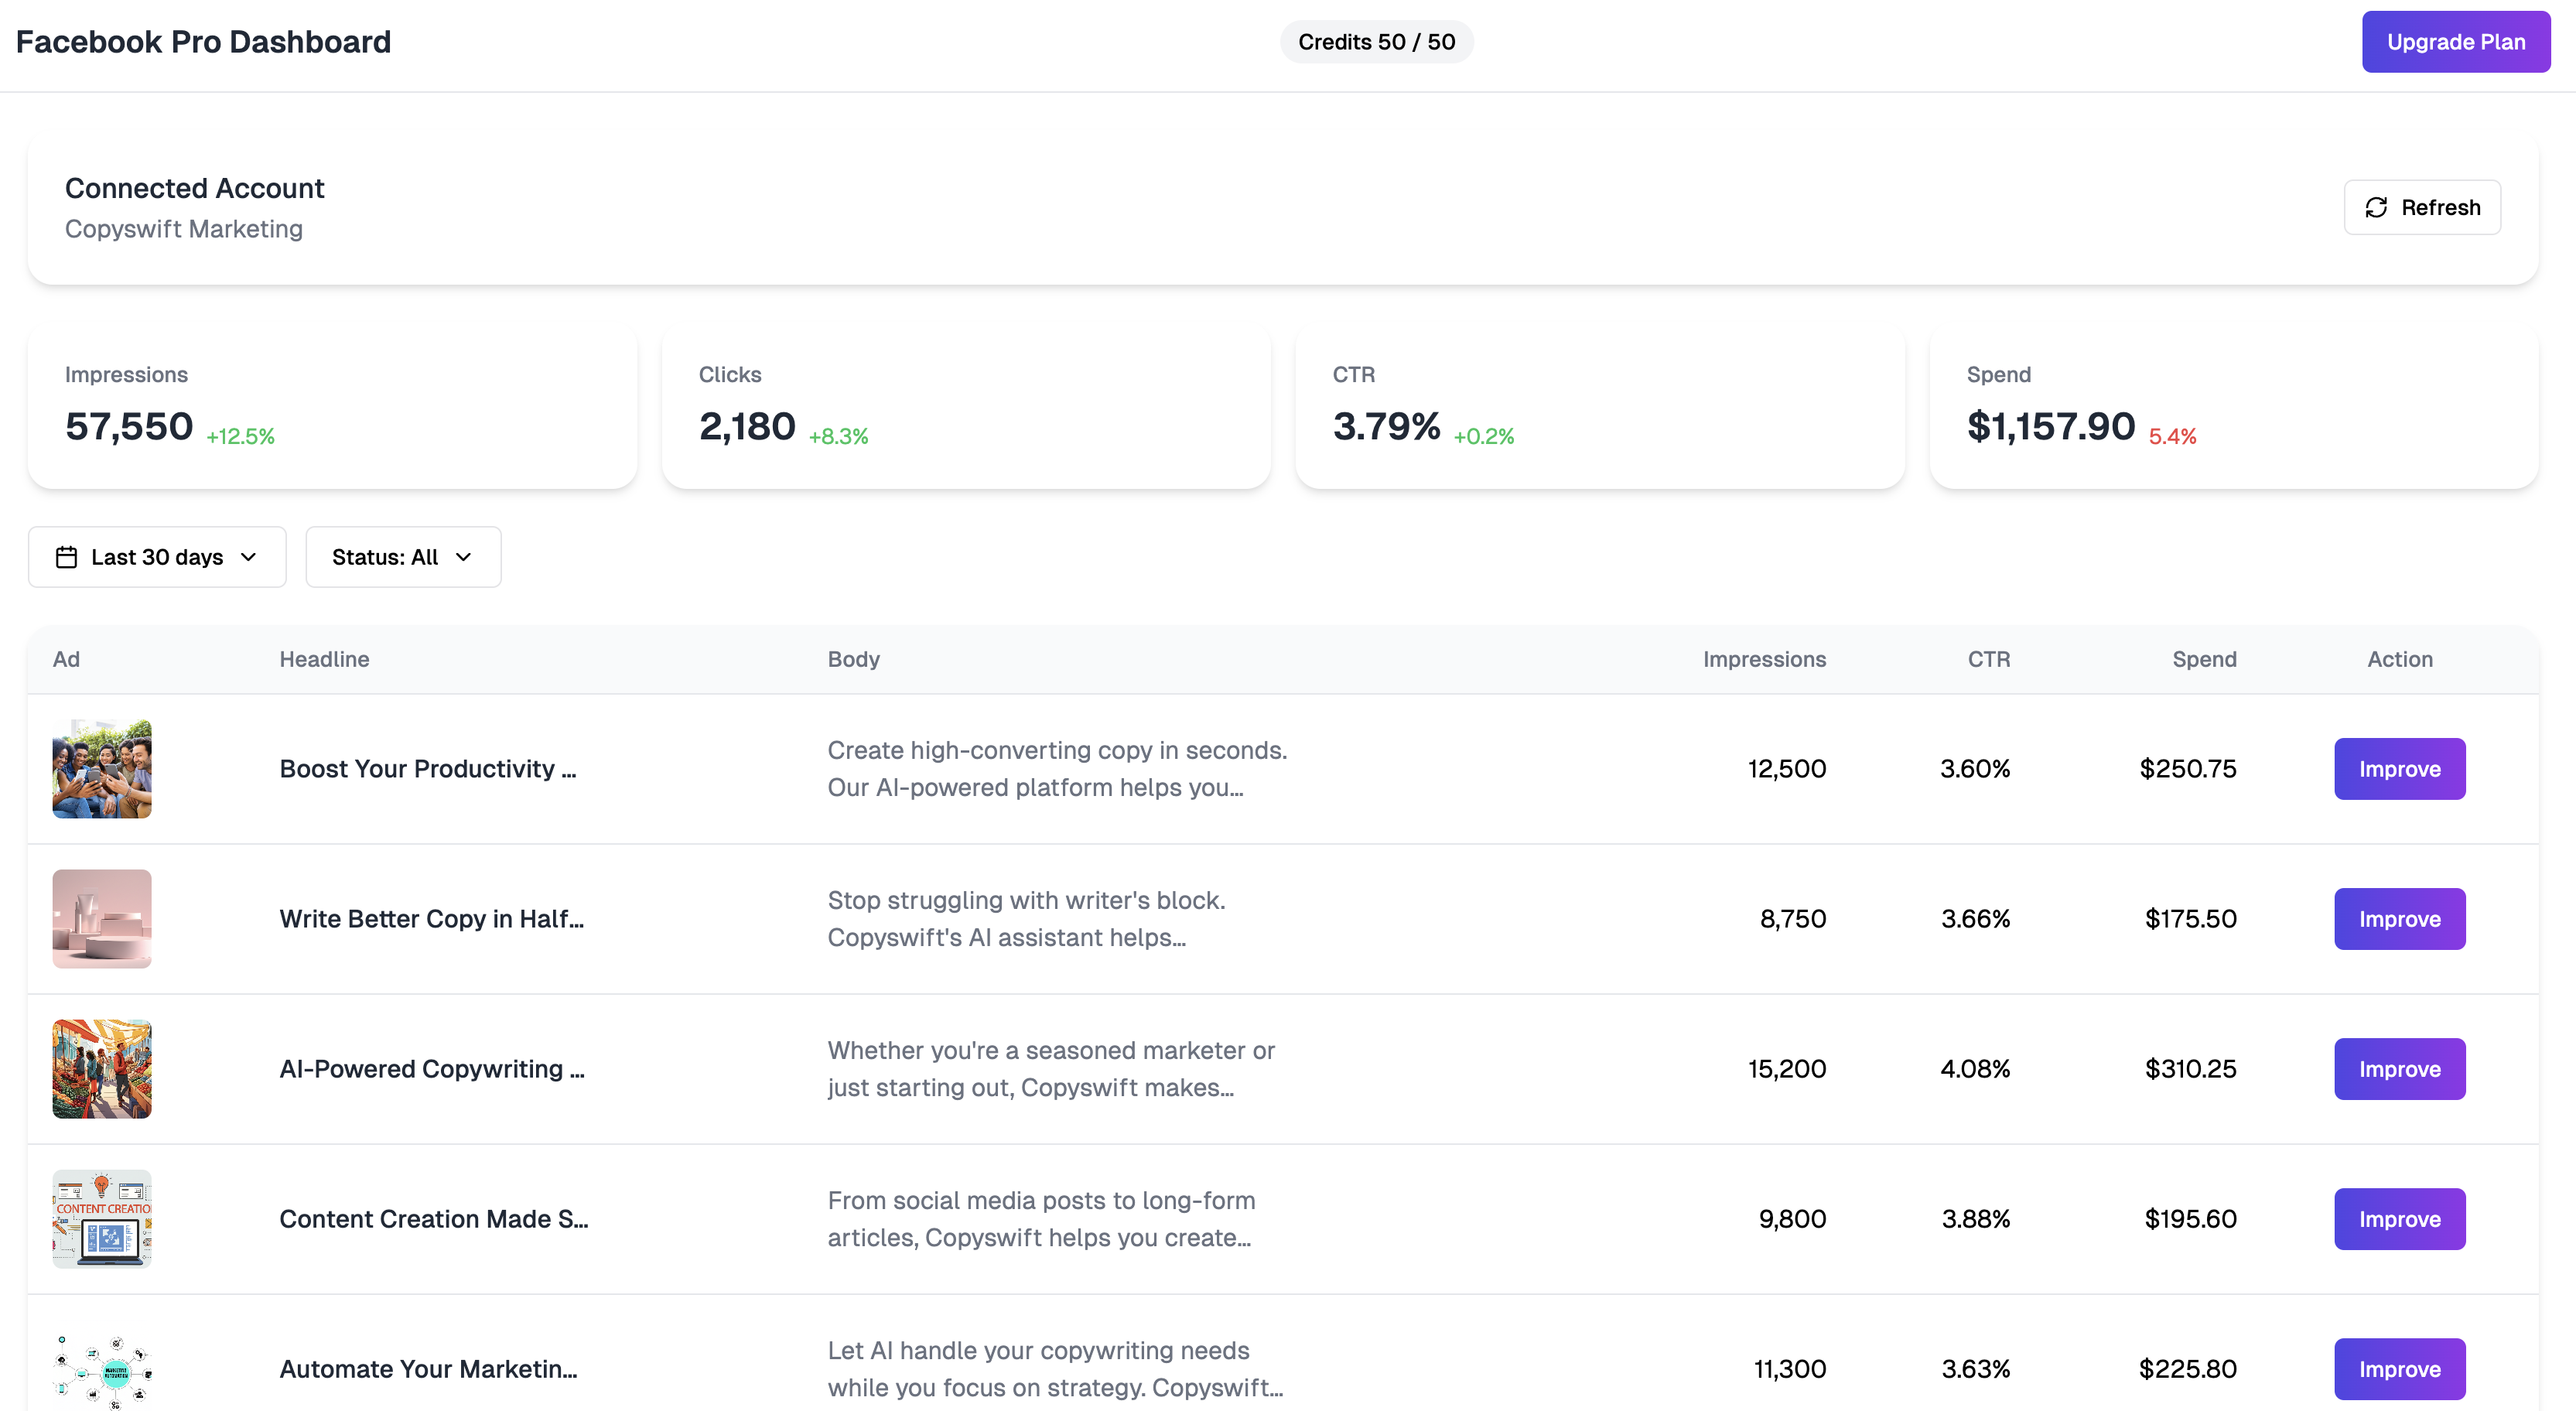Improve the Automate Your Marketing ad

[2399, 1369]
